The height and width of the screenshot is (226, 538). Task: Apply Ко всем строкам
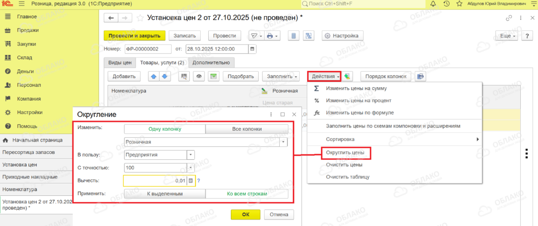coord(247,194)
